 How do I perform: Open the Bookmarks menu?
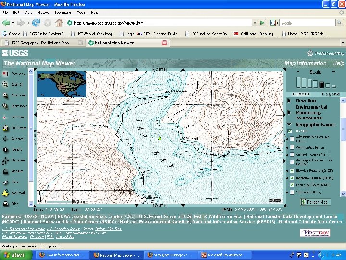click(x=63, y=13)
